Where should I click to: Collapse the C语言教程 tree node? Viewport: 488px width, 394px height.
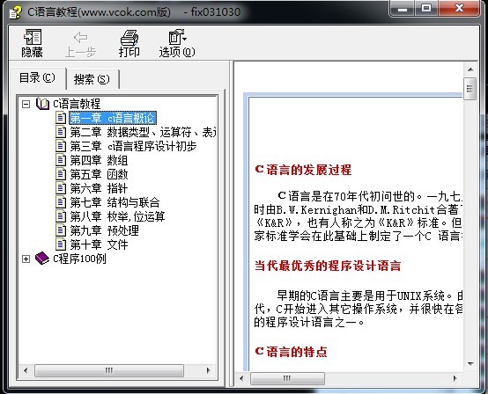[26, 104]
